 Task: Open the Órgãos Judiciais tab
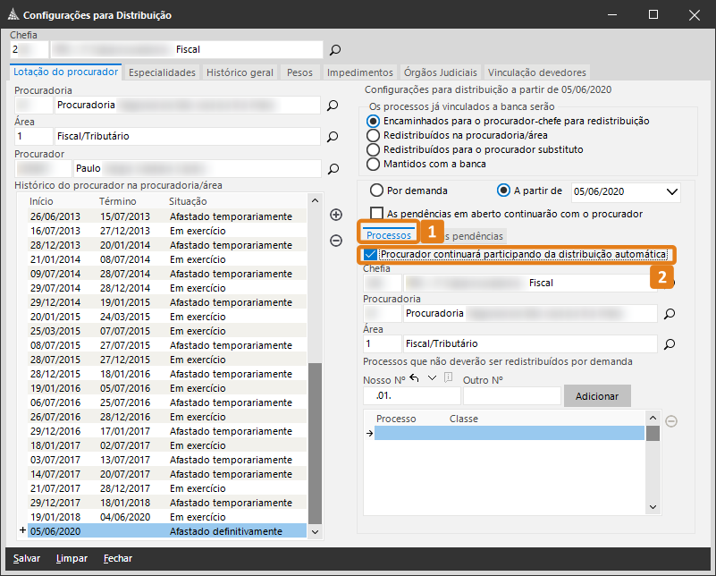[x=441, y=72]
